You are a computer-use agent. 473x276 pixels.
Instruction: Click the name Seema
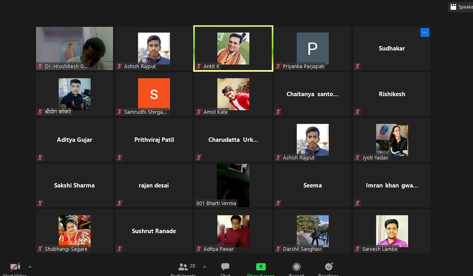313,185
